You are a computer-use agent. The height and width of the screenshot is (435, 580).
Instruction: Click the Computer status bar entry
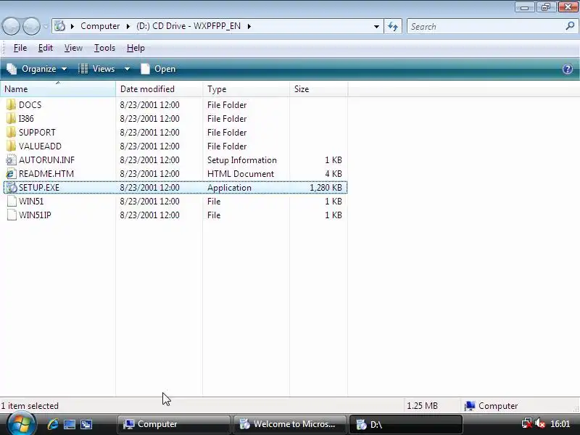pyautogui.click(x=492, y=406)
